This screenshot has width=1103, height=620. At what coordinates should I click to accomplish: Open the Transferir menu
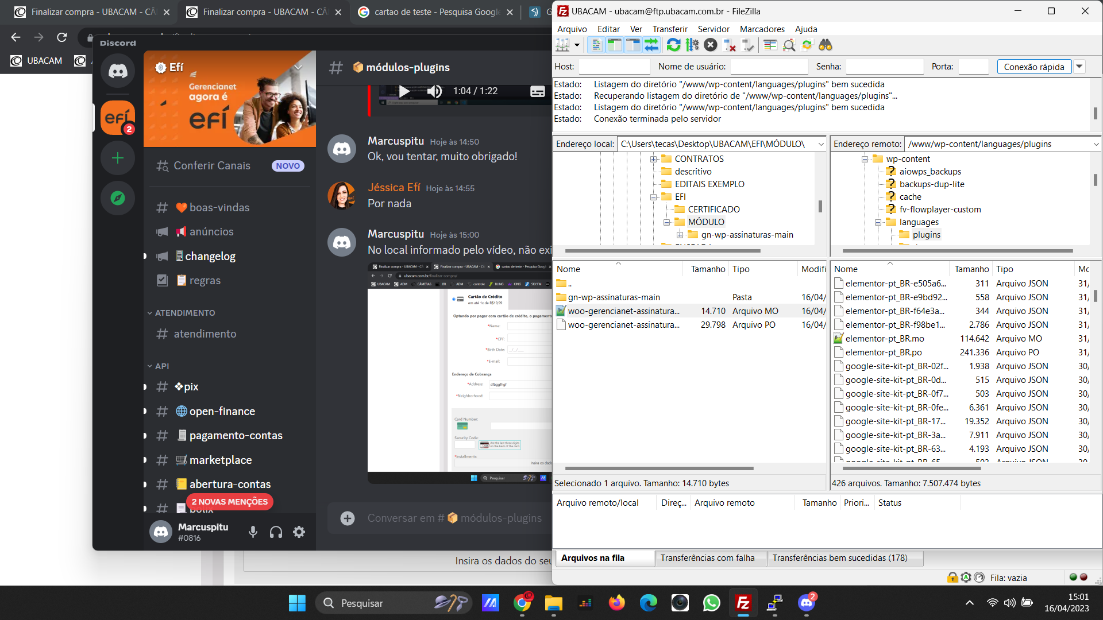[670, 29]
